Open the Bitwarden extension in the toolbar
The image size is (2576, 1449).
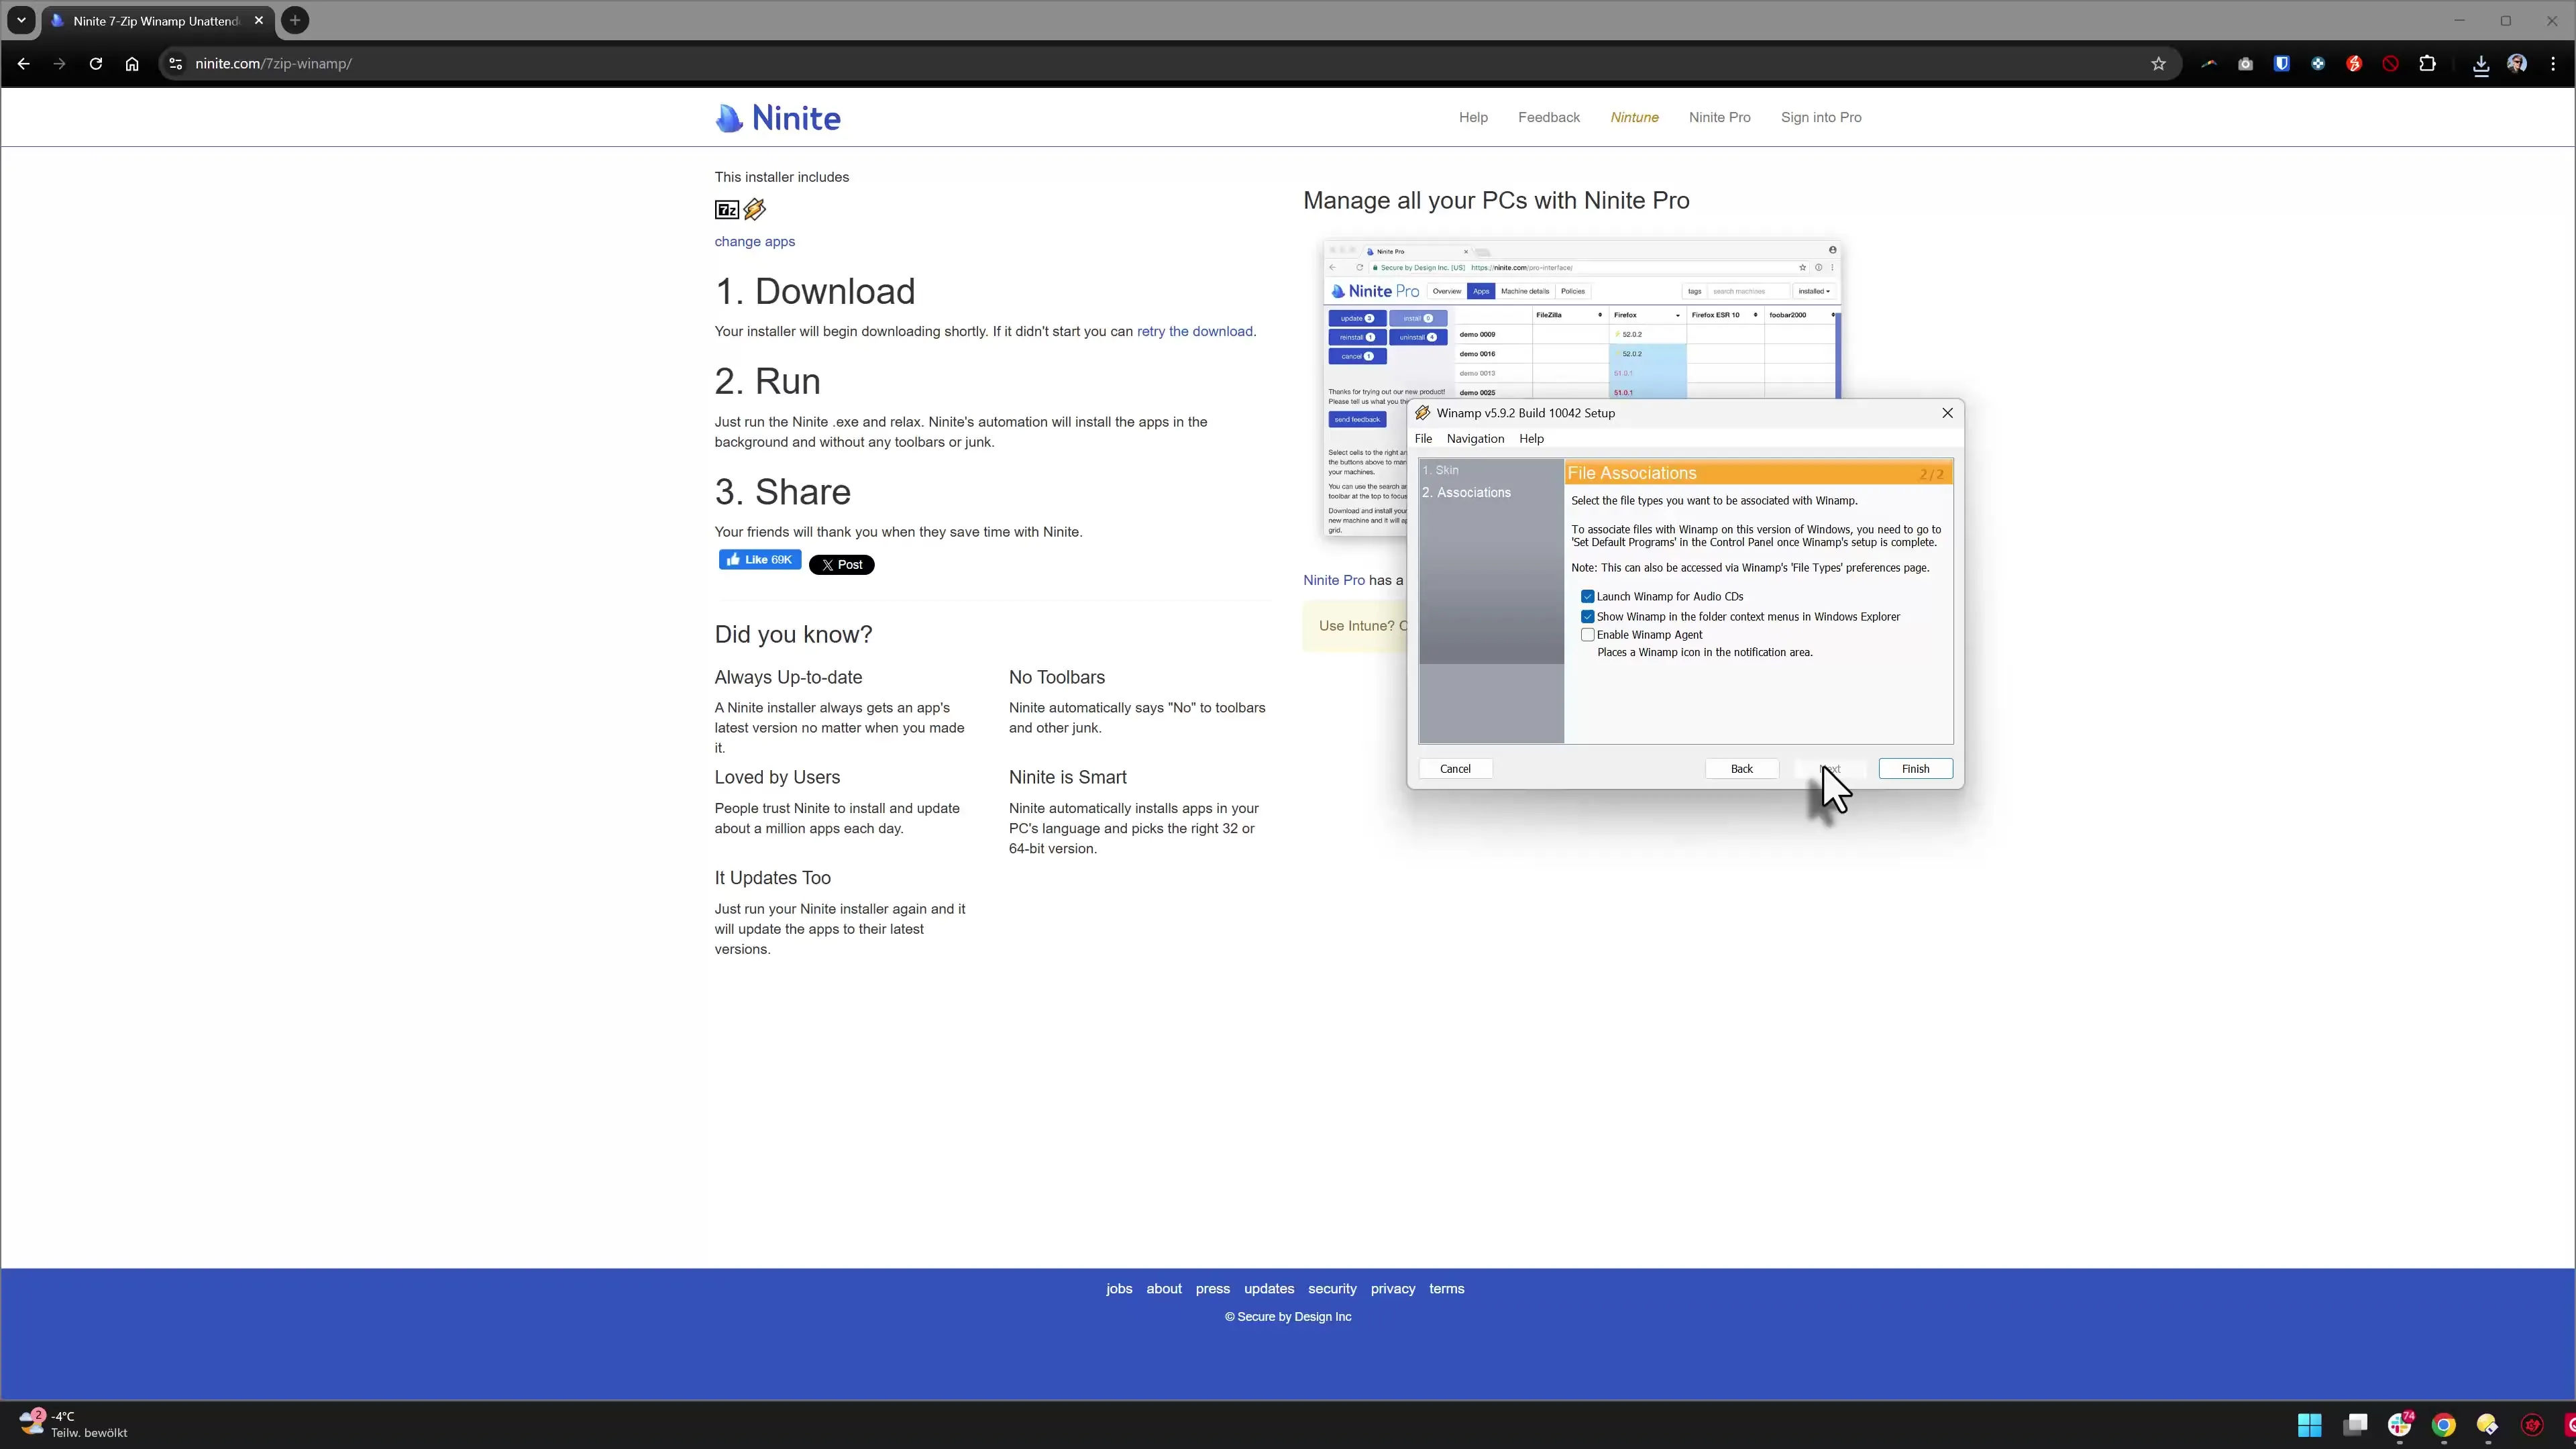click(x=2282, y=63)
